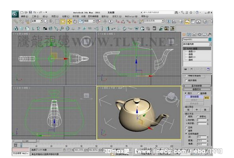Viewport: 234px width, 158px height.
Task: Select the 空间 radio button
Action: (x=186, y=127)
